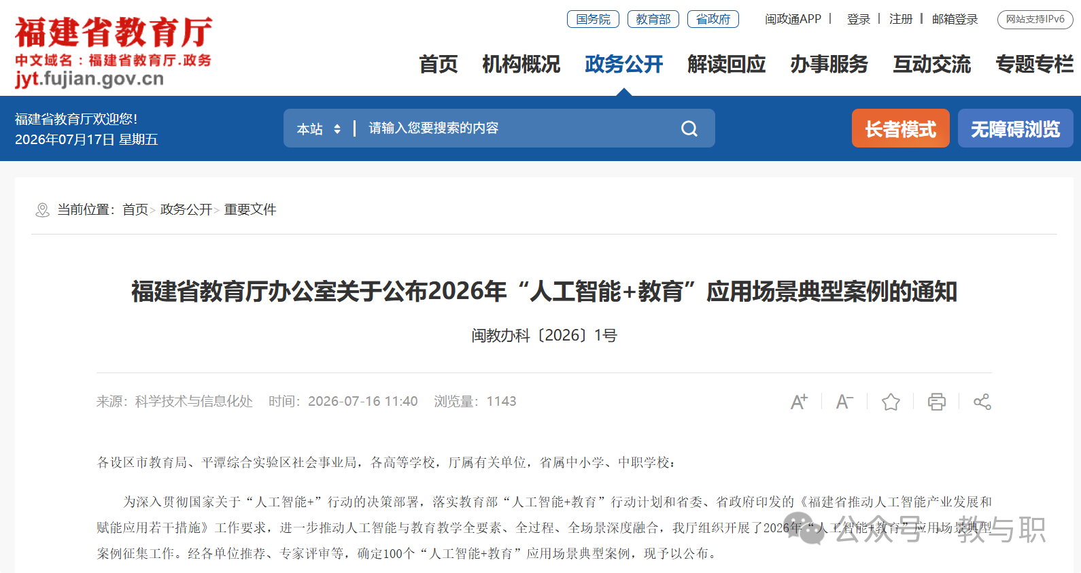Screen dimensions: 1081x573
Task: Click the share icon
Action: 982,402
